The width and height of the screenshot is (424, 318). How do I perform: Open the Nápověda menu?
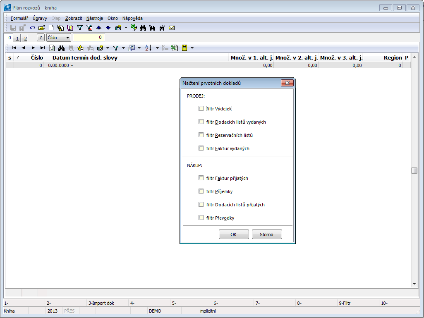132,18
